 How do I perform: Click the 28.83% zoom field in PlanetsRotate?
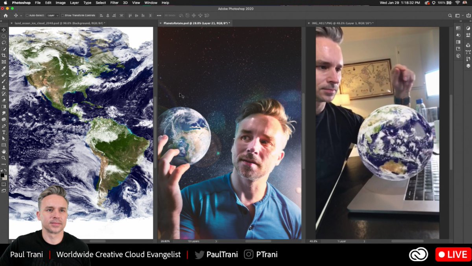click(x=165, y=241)
